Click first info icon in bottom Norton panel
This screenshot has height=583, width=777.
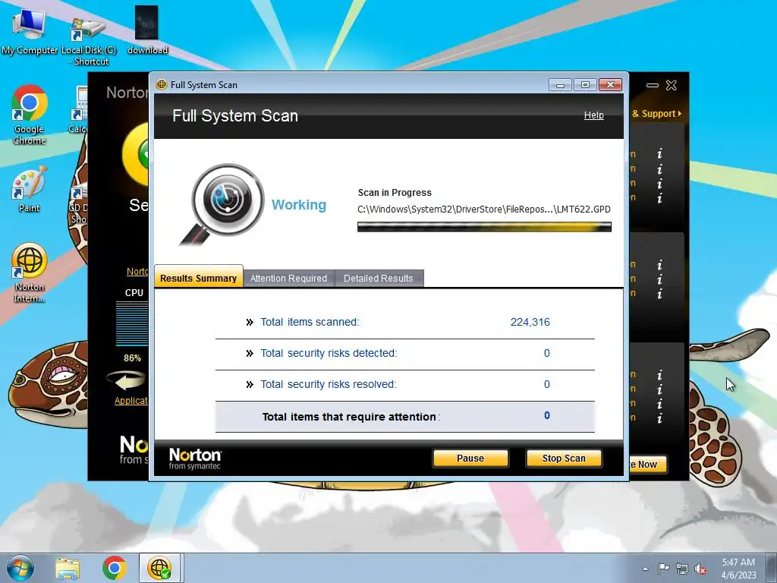point(659,375)
